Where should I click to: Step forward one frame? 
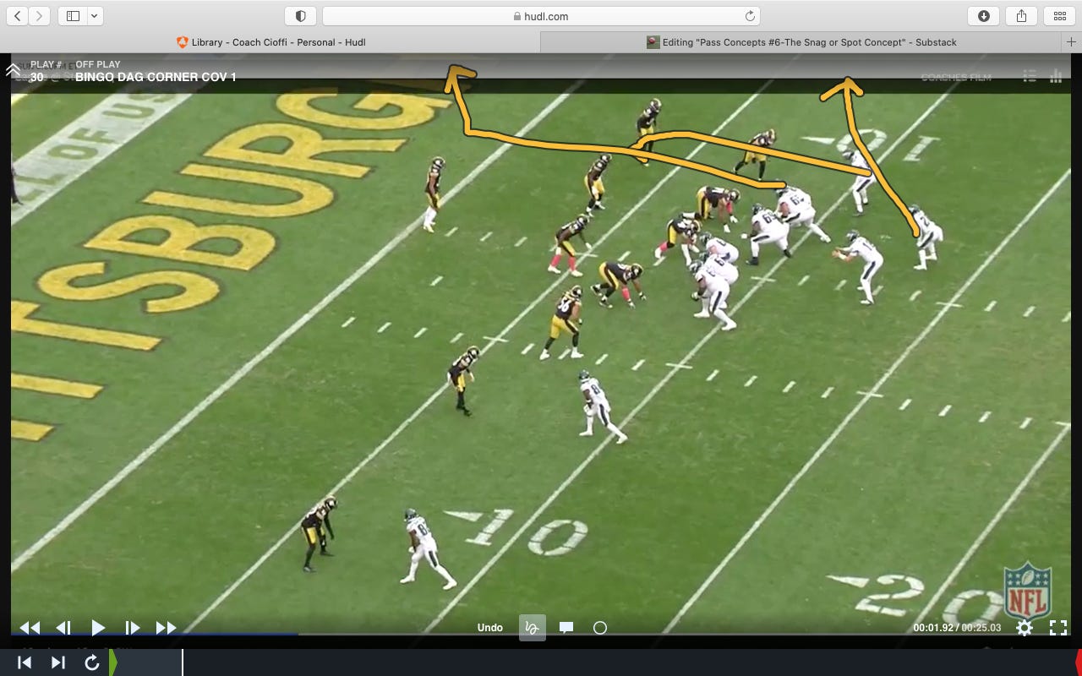pos(132,628)
